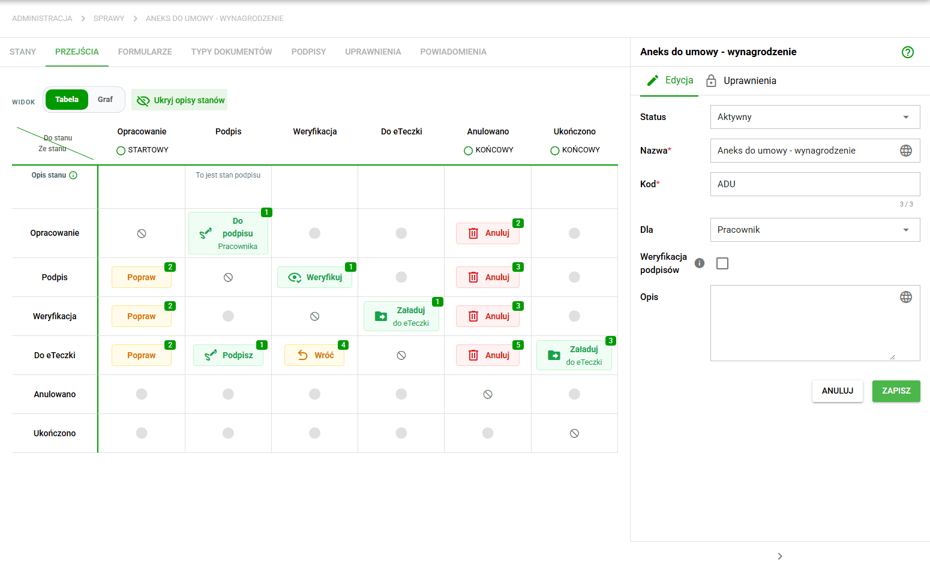Open the Formularze tab
This screenshot has height=570, width=930.
[x=145, y=52]
